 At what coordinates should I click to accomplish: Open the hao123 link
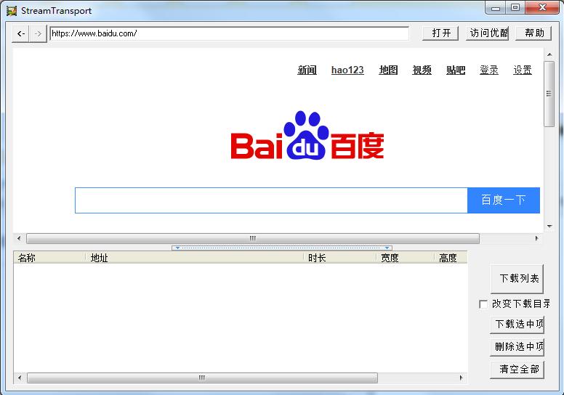(x=347, y=70)
